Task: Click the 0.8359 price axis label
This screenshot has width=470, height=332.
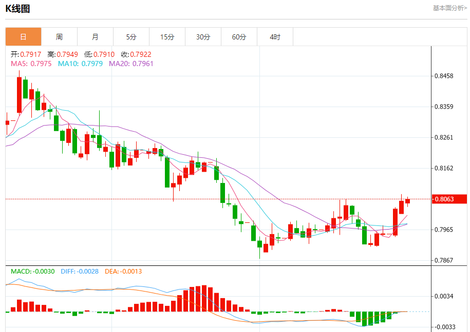Action: click(x=444, y=107)
